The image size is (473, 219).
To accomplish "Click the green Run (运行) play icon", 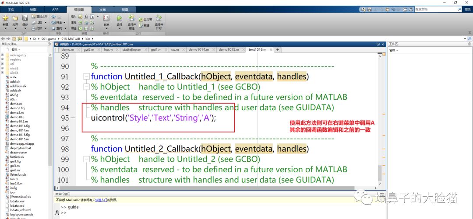I will [120, 18].
